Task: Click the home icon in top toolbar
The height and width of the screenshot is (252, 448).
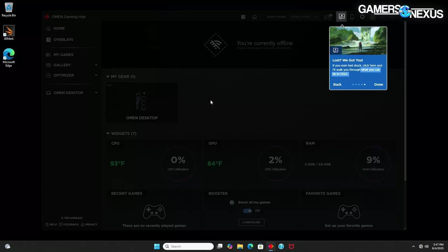Action: (x=254, y=17)
